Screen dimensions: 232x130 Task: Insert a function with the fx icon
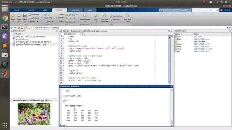point(70,14)
